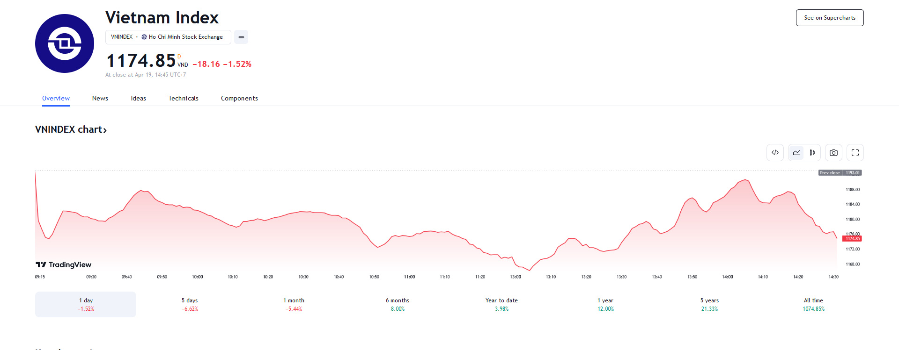The height and width of the screenshot is (350, 899).
Task: Open the embed code widget icon
Action: click(775, 153)
